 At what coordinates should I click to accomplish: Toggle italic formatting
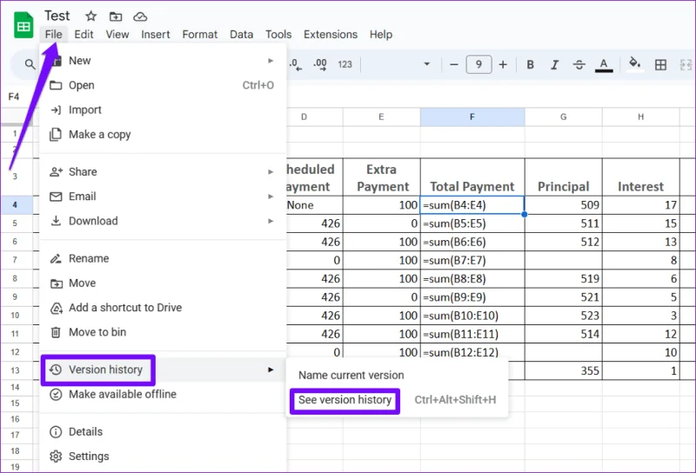(554, 65)
